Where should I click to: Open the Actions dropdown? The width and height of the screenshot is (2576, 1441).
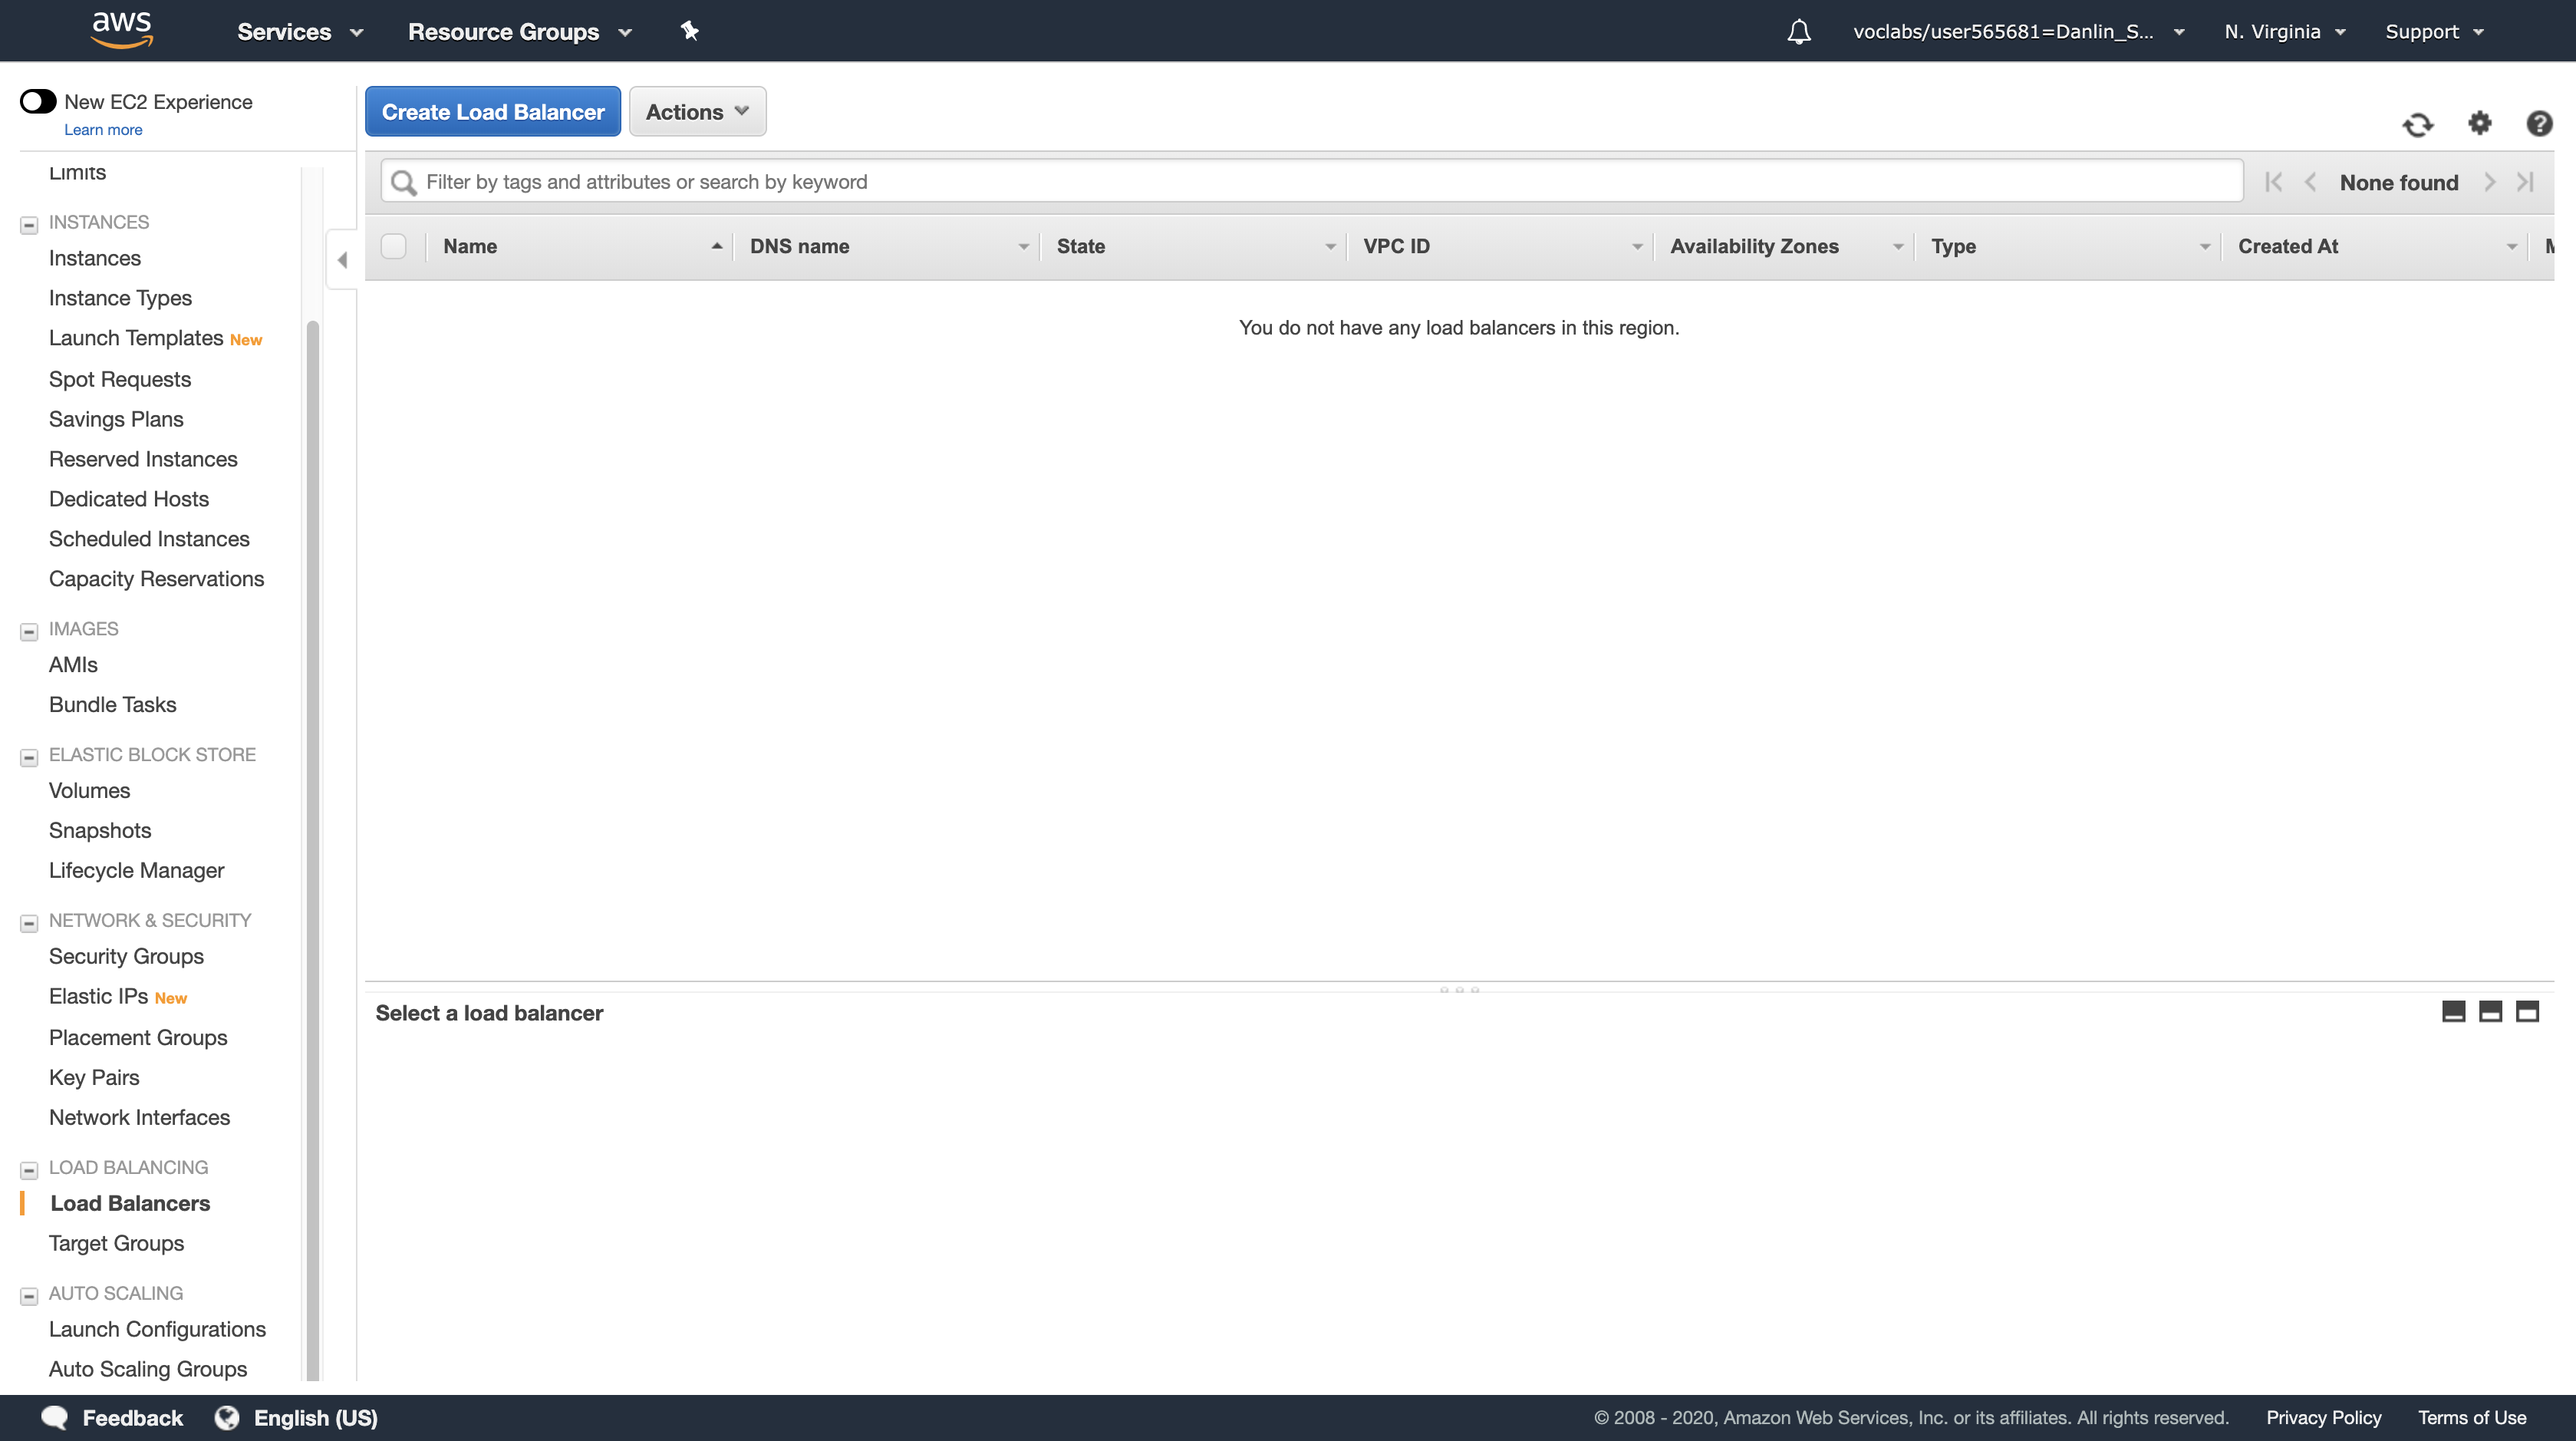tap(697, 111)
